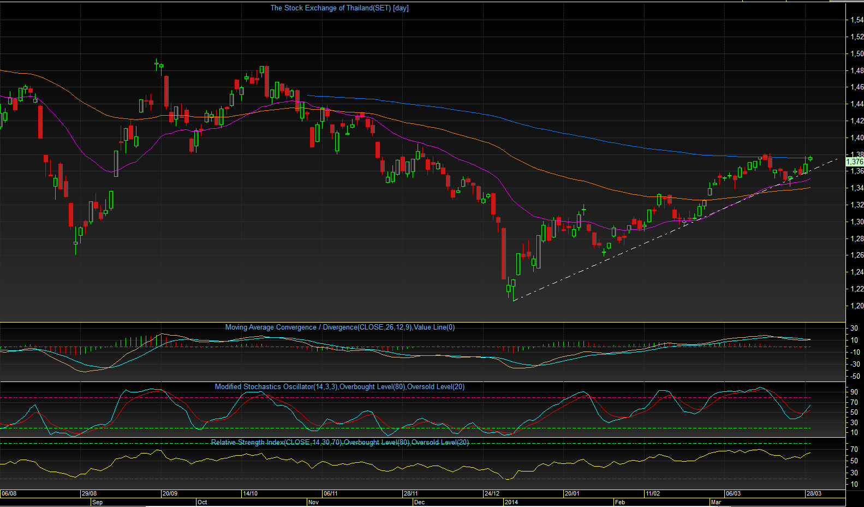Select the "70" value on the Stochastics scale
Viewport: 864px width, 507px height.
pyautogui.click(x=854, y=403)
